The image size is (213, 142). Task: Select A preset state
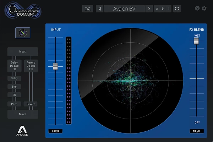pos(157,9)
